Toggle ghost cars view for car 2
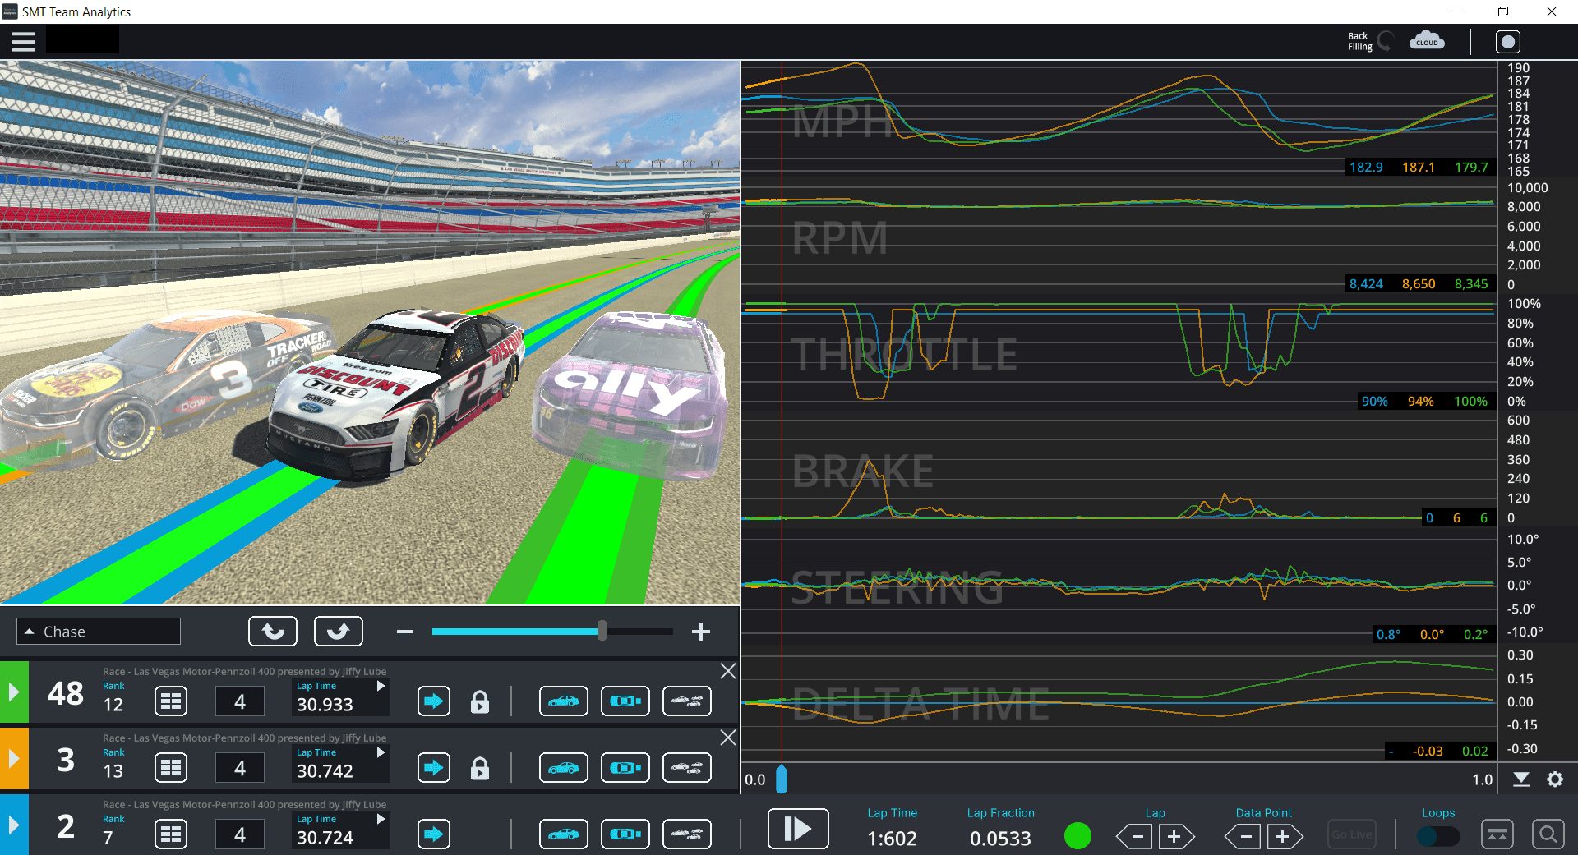This screenshot has width=1578, height=855. coord(687,834)
